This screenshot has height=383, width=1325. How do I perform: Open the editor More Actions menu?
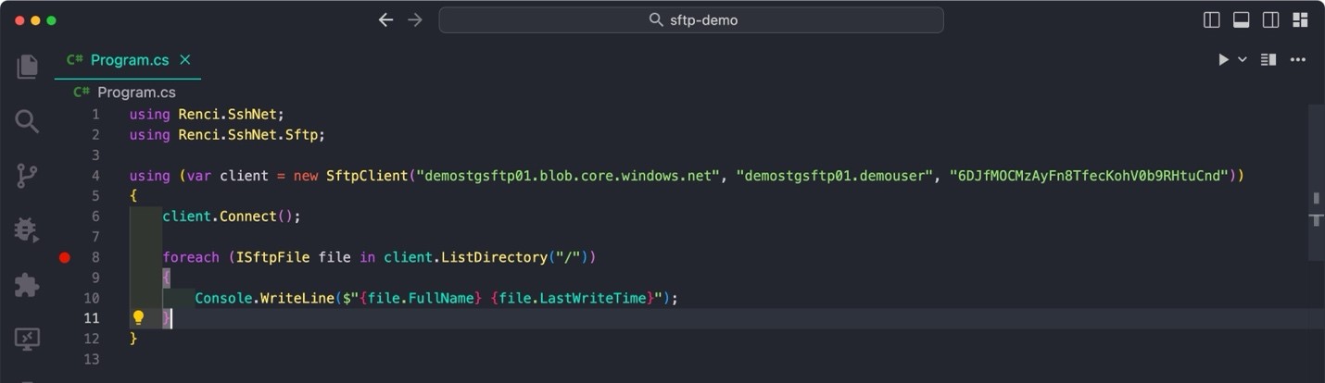click(1298, 60)
